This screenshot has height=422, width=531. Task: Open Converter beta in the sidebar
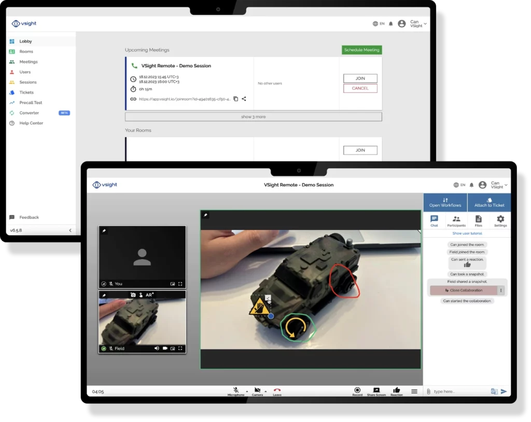click(29, 112)
